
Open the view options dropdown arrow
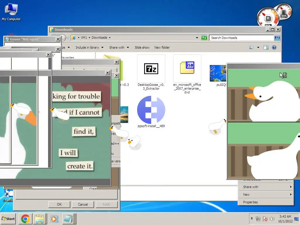(x=258, y=47)
